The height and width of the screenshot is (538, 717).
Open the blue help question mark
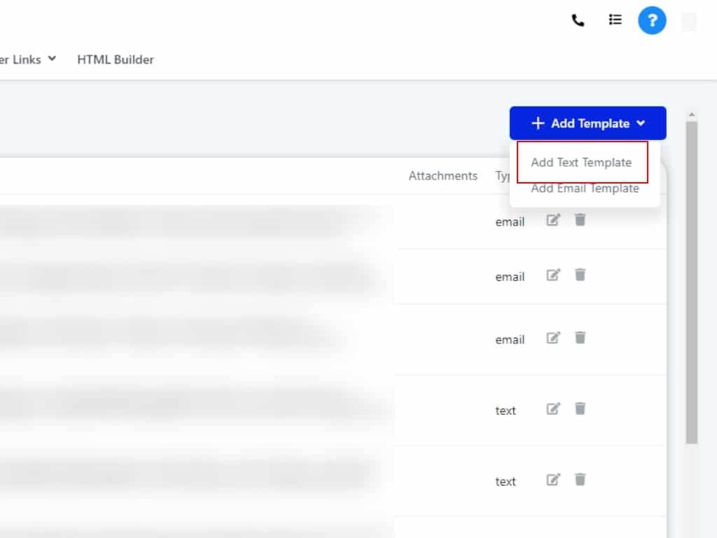[652, 21]
